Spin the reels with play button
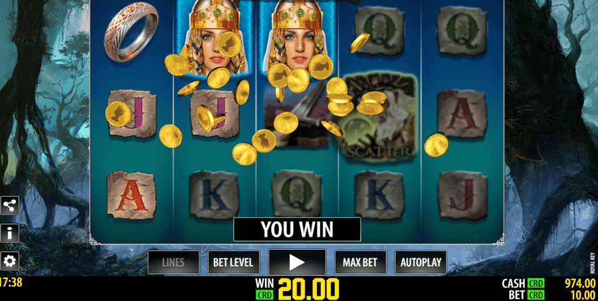This screenshot has width=598, height=301. [297, 262]
